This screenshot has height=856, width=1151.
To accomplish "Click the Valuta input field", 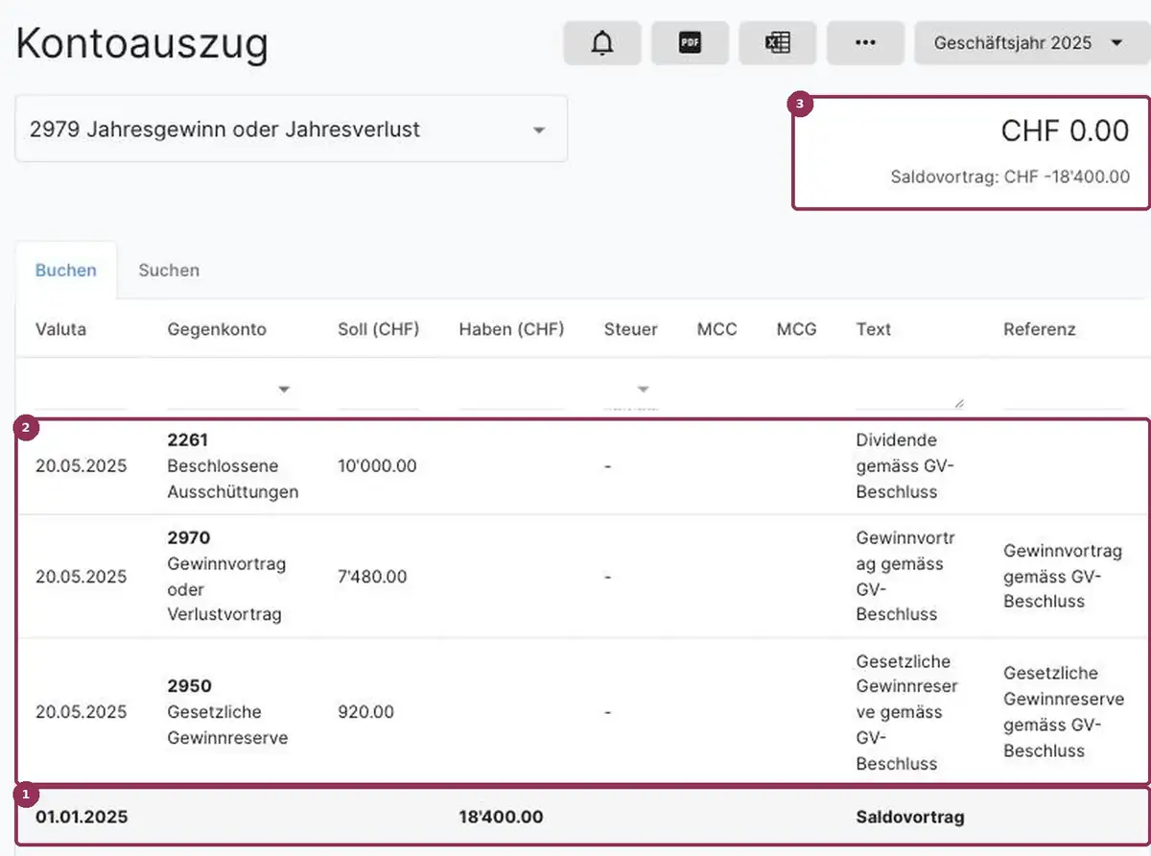I will (x=81, y=391).
